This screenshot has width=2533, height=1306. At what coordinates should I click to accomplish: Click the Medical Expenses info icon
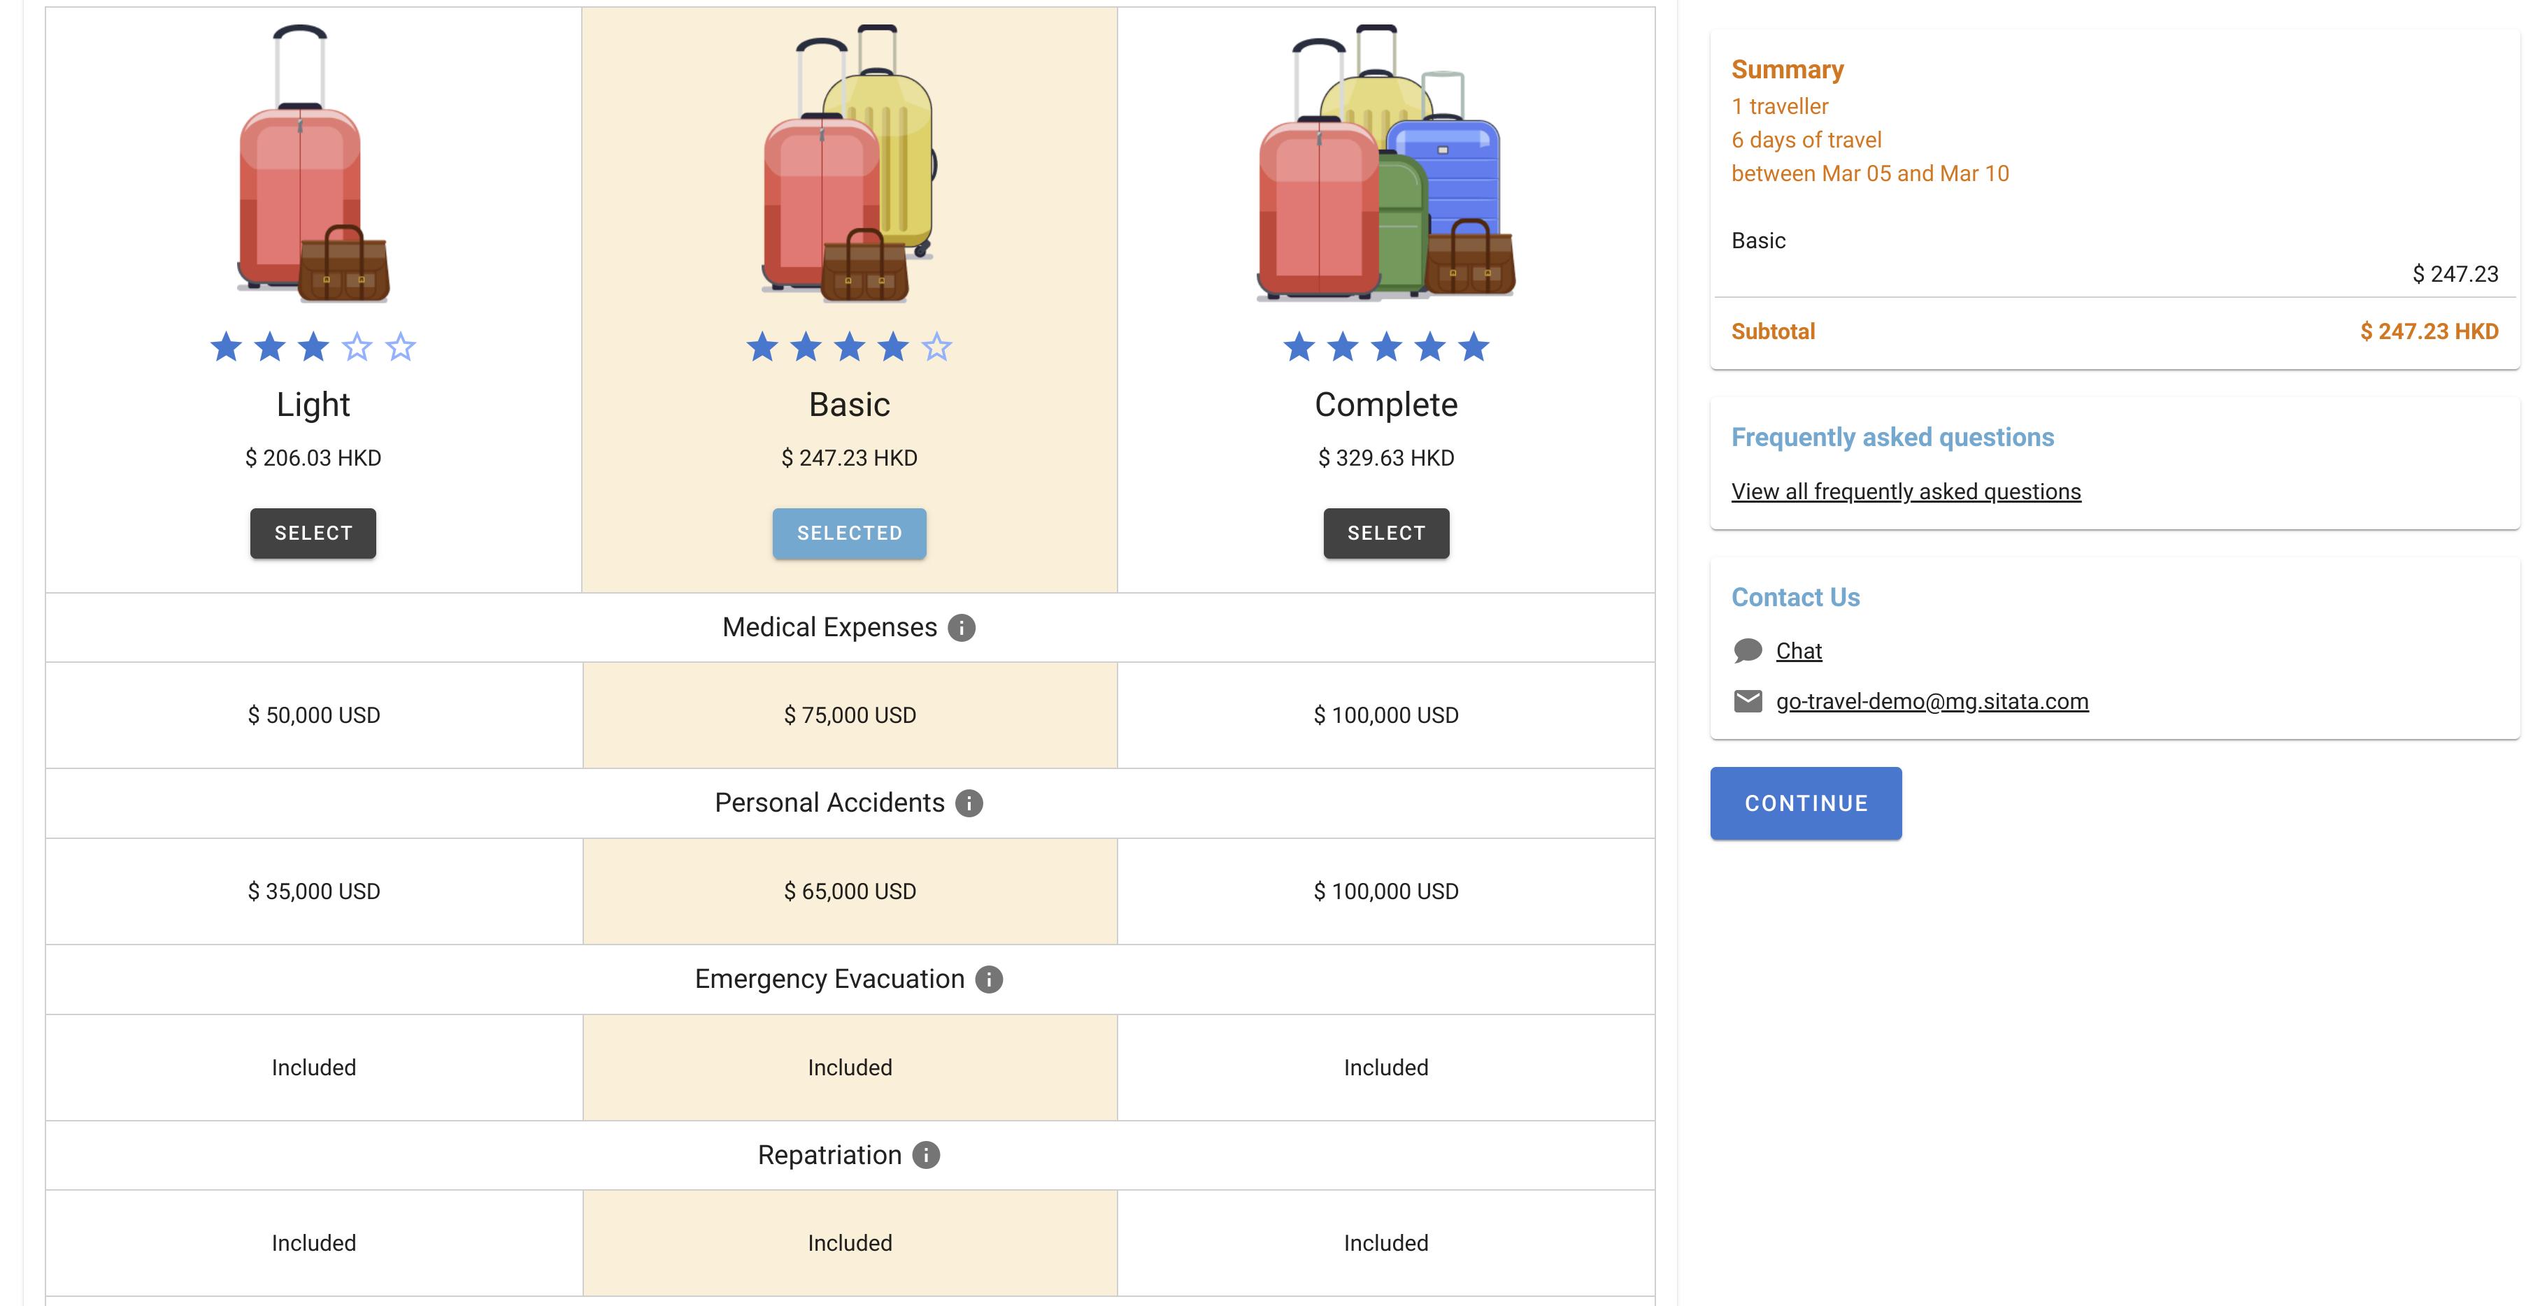coord(961,628)
